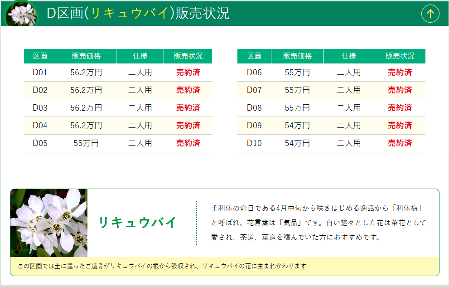The height and width of the screenshot is (287, 449).
Task: Select the 区画 header in left table
Action: tap(40, 56)
